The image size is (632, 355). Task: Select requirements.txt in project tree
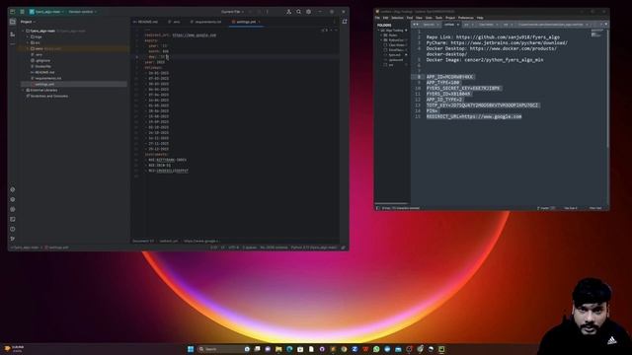click(46, 78)
